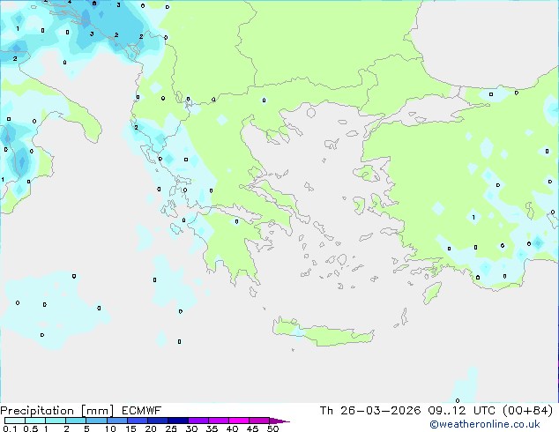Click the legend value '0.5'
Image resolution: width=559 pixels, height=432 pixels.
tap(30, 428)
